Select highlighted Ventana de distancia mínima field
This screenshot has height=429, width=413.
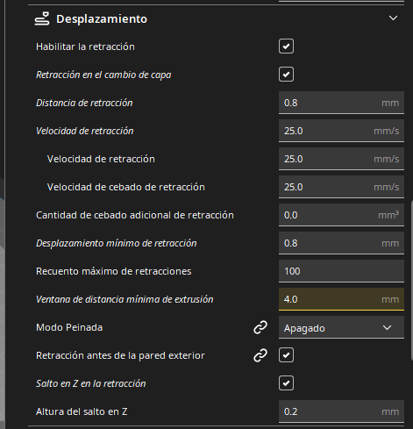[x=341, y=299]
